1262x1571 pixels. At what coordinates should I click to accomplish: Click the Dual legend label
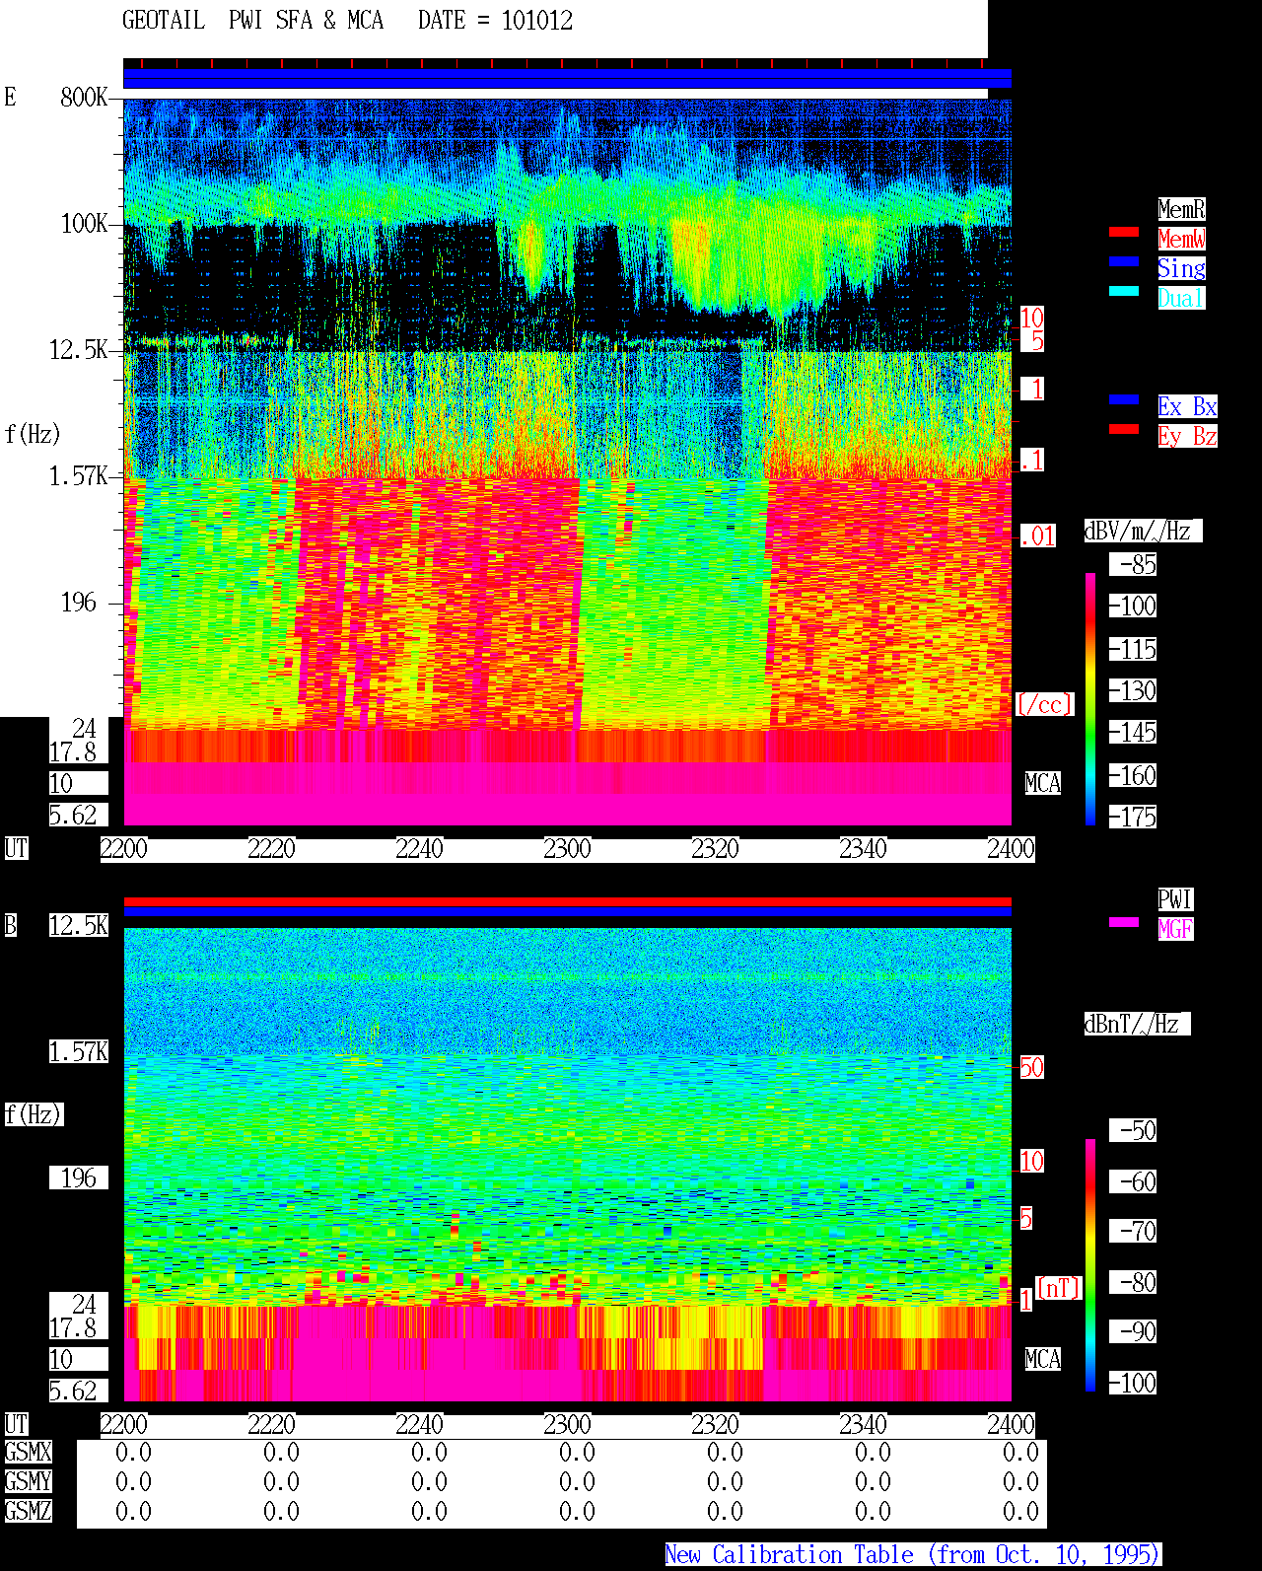tap(1181, 298)
